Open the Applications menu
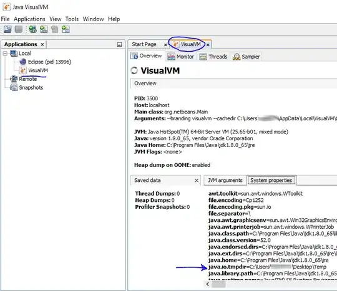 click(x=29, y=19)
